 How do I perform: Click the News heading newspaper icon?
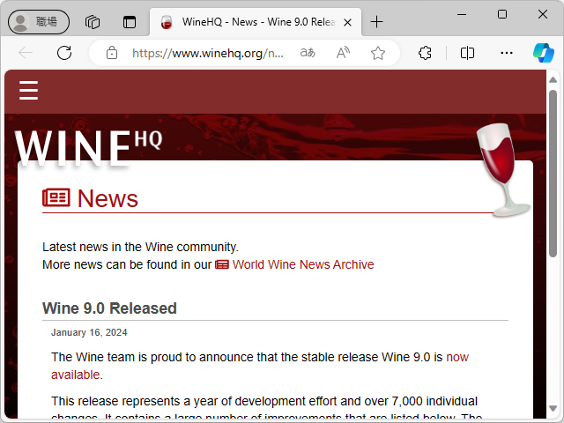[x=56, y=197]
